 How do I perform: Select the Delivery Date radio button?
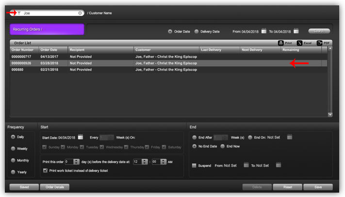[x=196, y=32]
